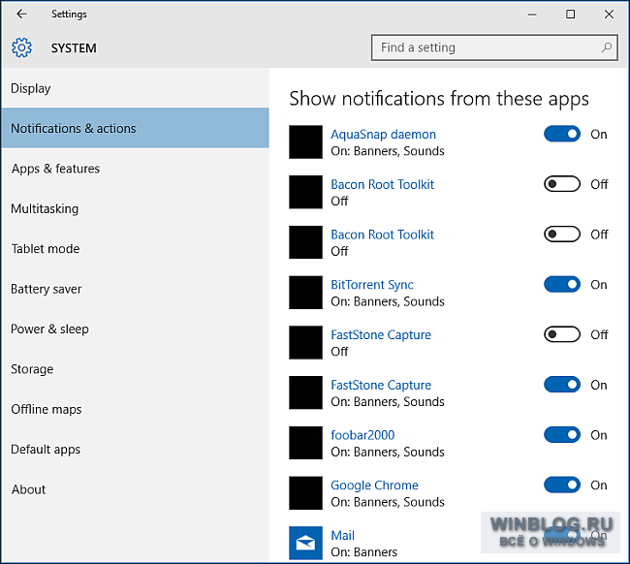Open BitTorrent Sync notification settings link
This screenshot has width=630, height=564.
371,285
